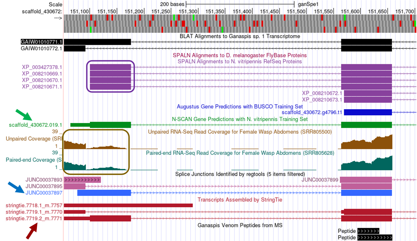This screenshot has width=417, height=241.
Task: Click the XP_008210672.1 alignment label
Action: tap(322, 93)
